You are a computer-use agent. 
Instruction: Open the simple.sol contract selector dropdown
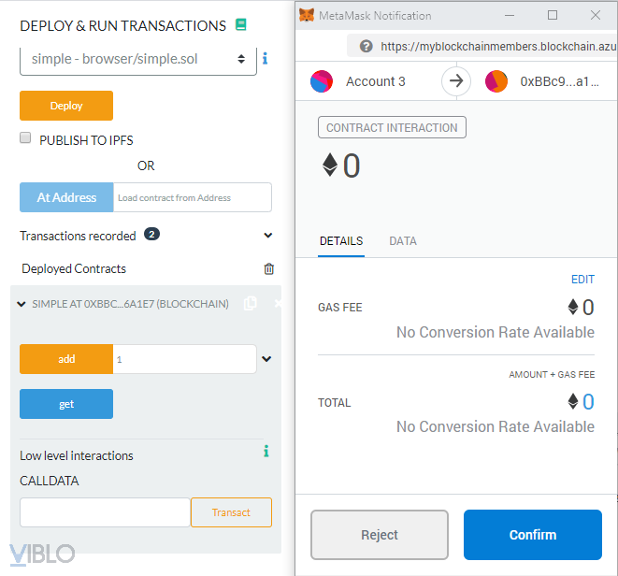(x=138, y=58)
